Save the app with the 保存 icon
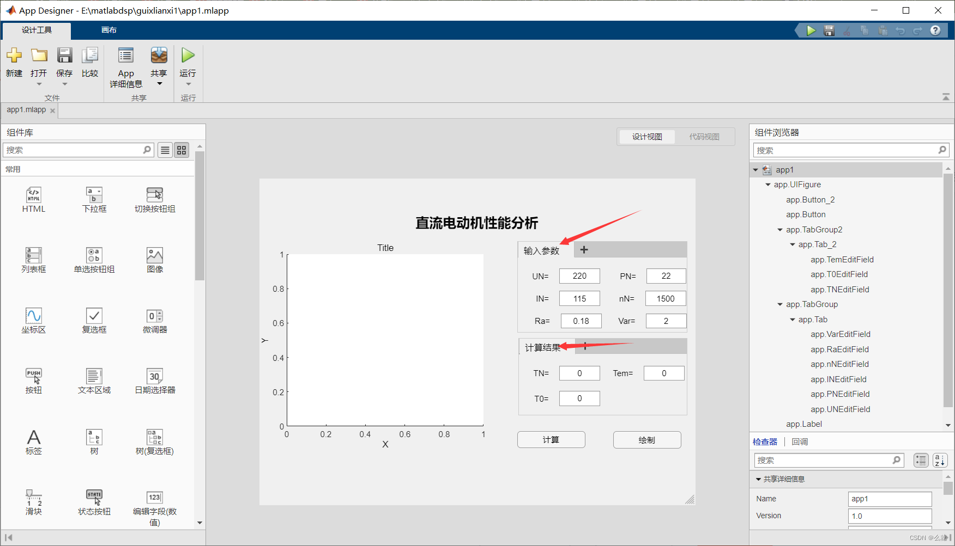The width and height of the screenshot is (955, 546). click(64, 60)
